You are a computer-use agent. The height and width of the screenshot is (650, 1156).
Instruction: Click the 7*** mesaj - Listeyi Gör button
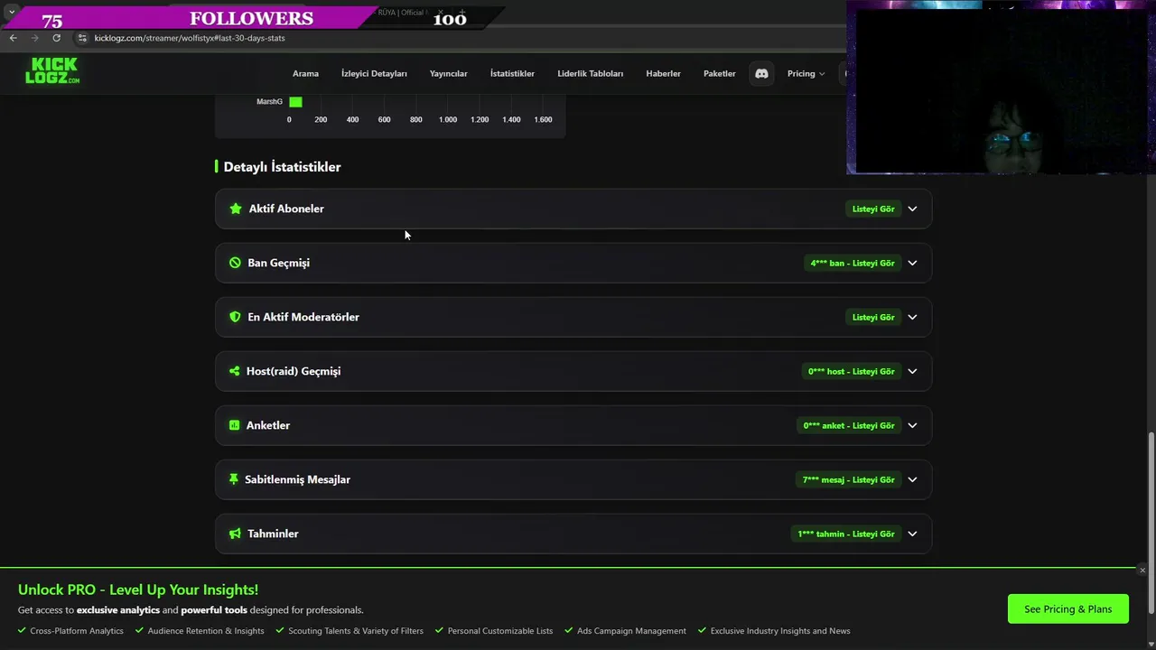(x=848, y=479)
